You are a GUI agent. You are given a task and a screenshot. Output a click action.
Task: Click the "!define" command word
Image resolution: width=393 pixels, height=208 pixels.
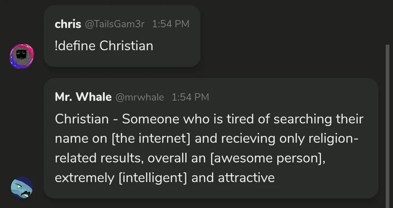[75, 45]
